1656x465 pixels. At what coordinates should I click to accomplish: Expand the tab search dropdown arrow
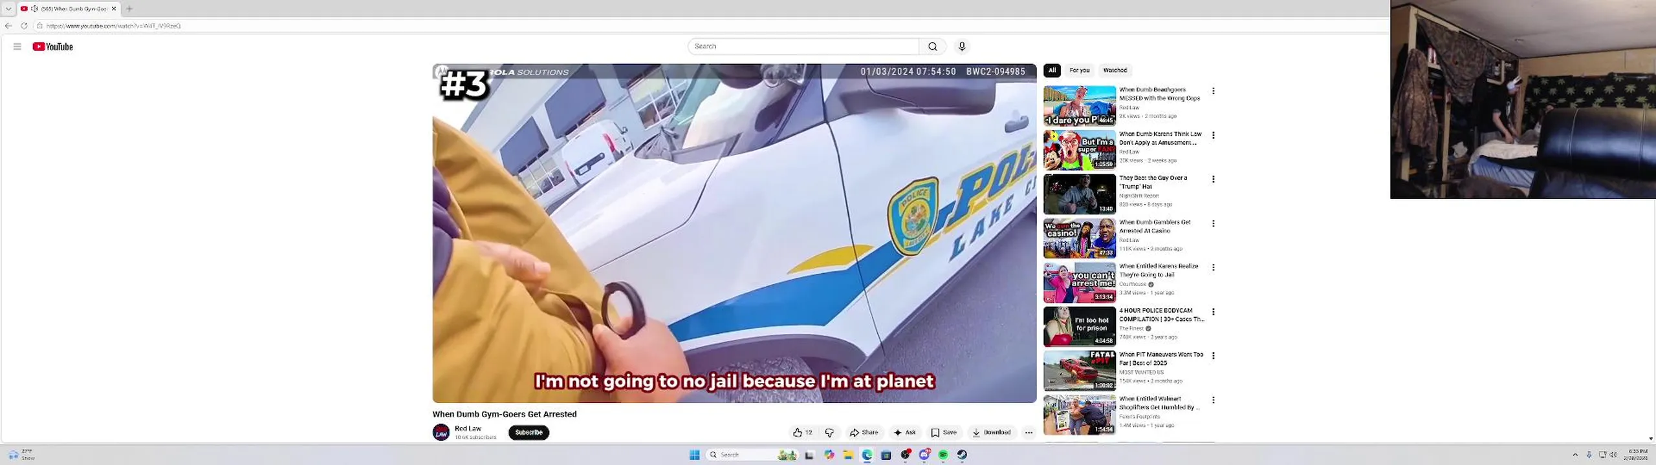[x=8, y=8]
